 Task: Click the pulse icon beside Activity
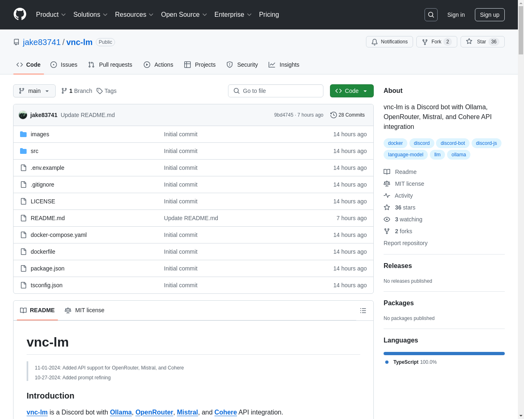(x=387, y=196)
